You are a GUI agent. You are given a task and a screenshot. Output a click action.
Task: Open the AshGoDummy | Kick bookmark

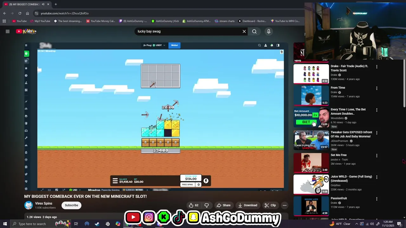(x=165, y=21)
